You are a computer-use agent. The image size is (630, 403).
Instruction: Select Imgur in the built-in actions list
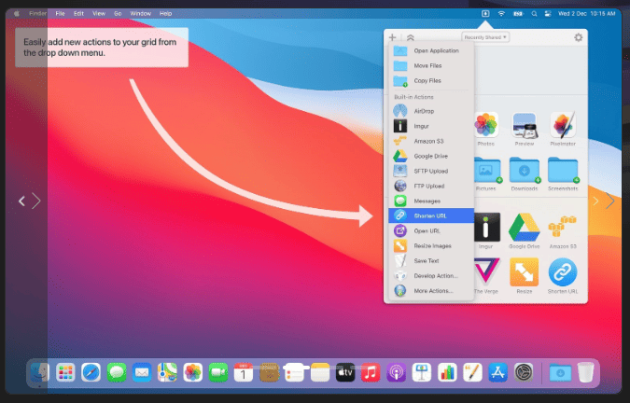point(431,126)
